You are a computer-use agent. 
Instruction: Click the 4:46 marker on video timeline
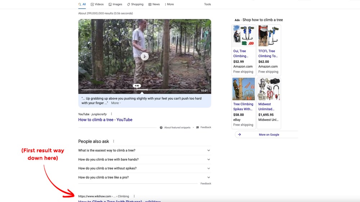click(x=137, y=86)
